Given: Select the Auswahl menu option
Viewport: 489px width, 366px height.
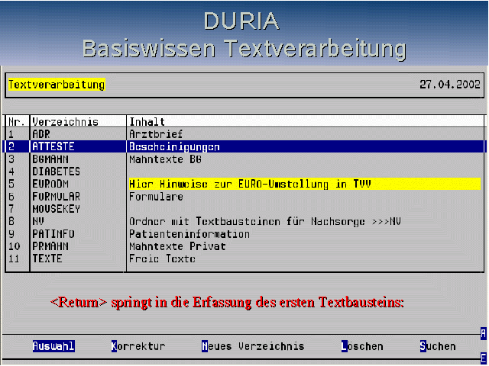Looking at the screenshot, I should tap(53, 346).
